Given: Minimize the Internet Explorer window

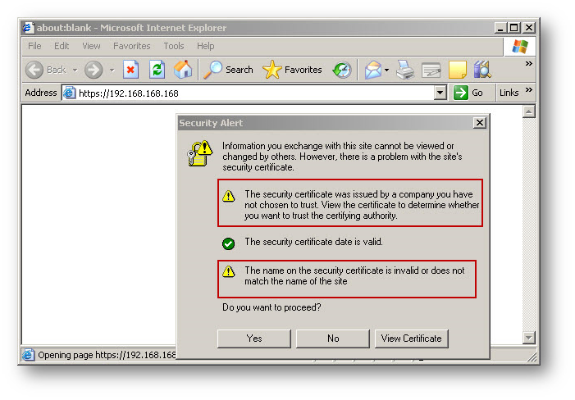Looking at the screenshot, I should point(501,28).
